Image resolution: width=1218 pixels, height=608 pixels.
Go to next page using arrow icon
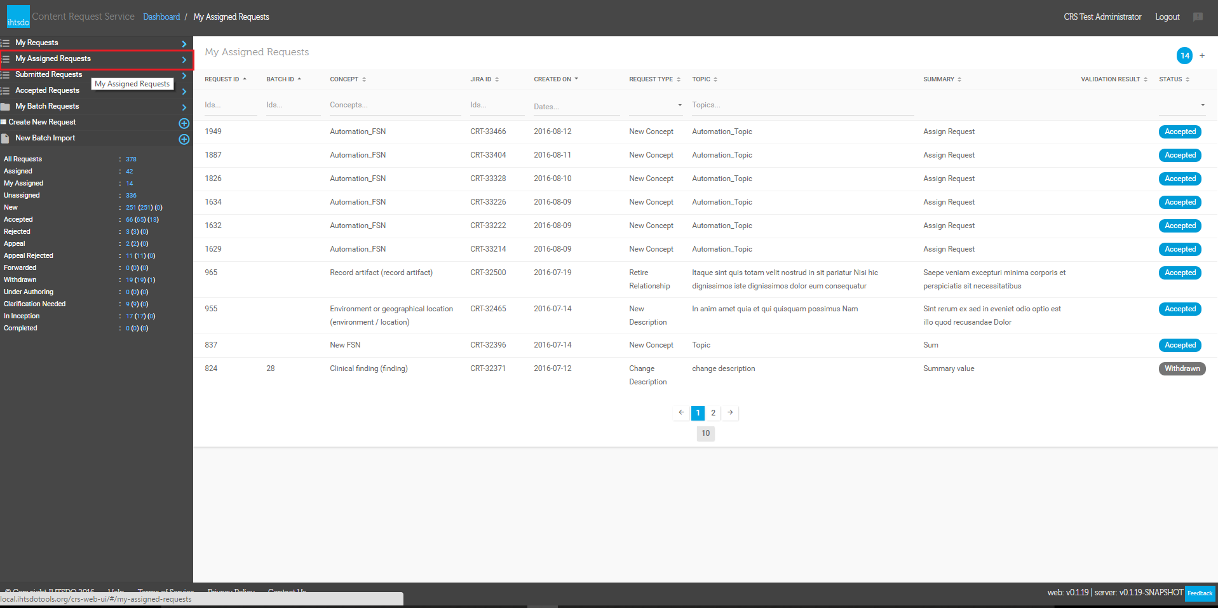click(730, 413)
